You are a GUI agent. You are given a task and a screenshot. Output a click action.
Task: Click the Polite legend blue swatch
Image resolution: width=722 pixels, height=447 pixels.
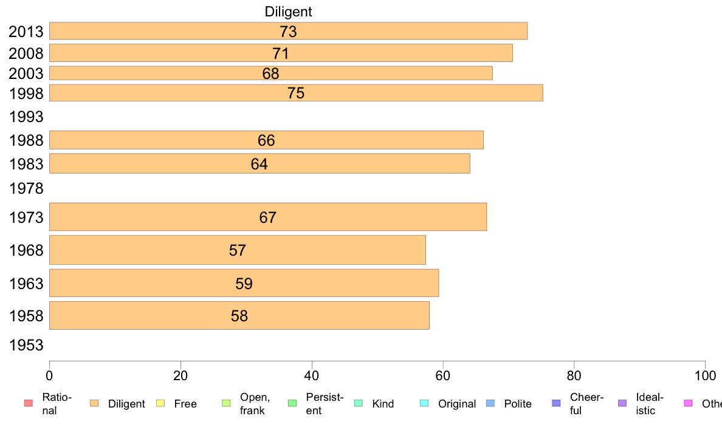(x=490, y=403)
